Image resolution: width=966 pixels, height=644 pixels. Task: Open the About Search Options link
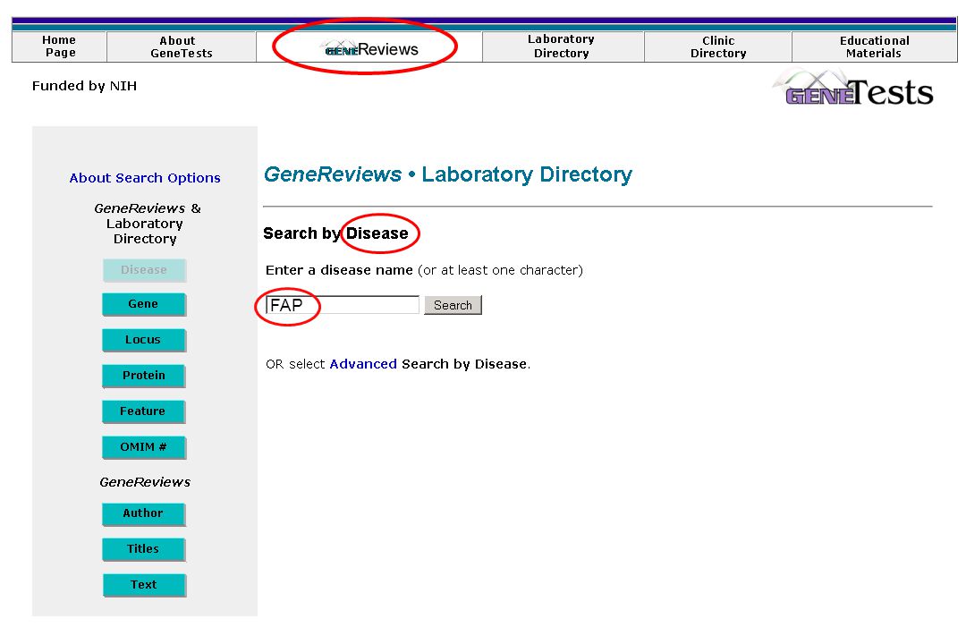tap(145, 178)
